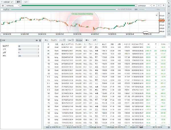Click the gear icon in bottom right corner

[169, 128]
